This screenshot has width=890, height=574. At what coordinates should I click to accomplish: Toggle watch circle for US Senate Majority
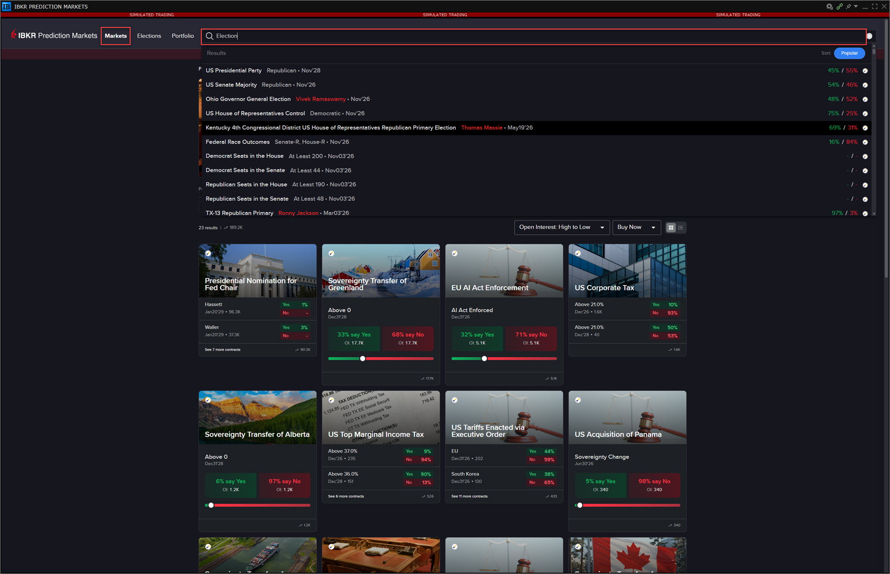click(x=865, y=85)
